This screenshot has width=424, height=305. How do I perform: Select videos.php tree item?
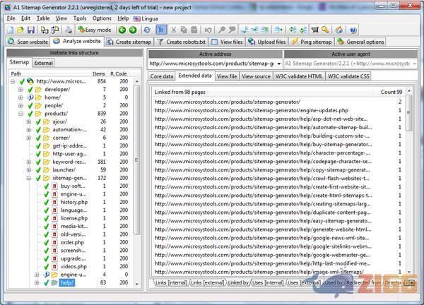point(73,267)
